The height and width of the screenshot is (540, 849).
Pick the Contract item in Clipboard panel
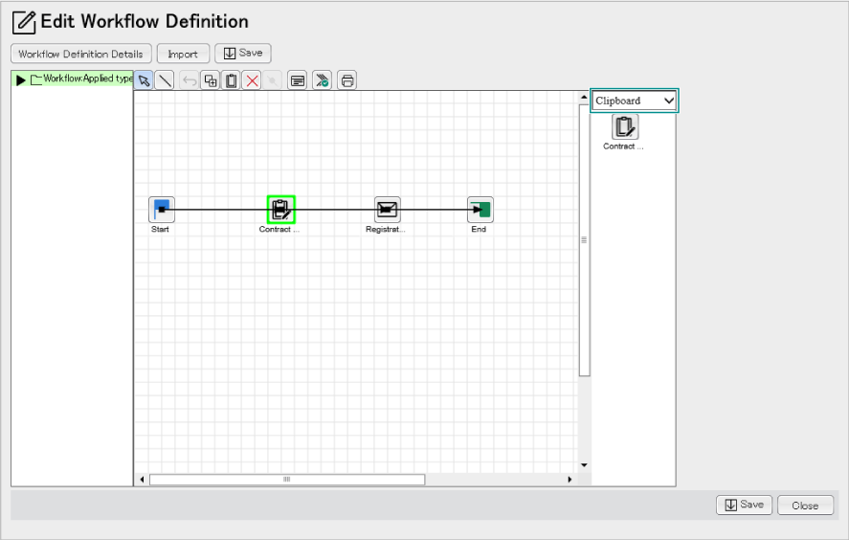click(625, 126)
